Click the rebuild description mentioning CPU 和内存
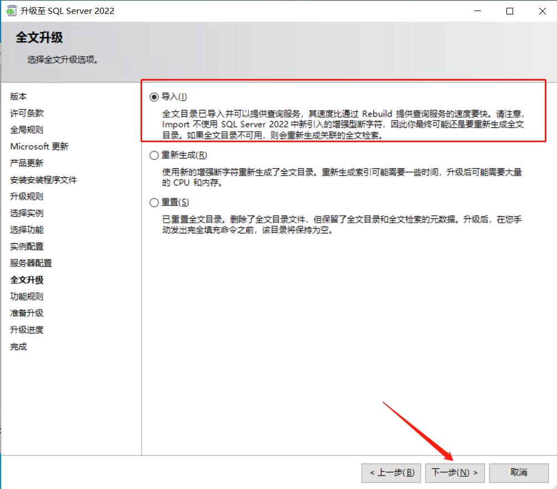 tap(342, 177)
